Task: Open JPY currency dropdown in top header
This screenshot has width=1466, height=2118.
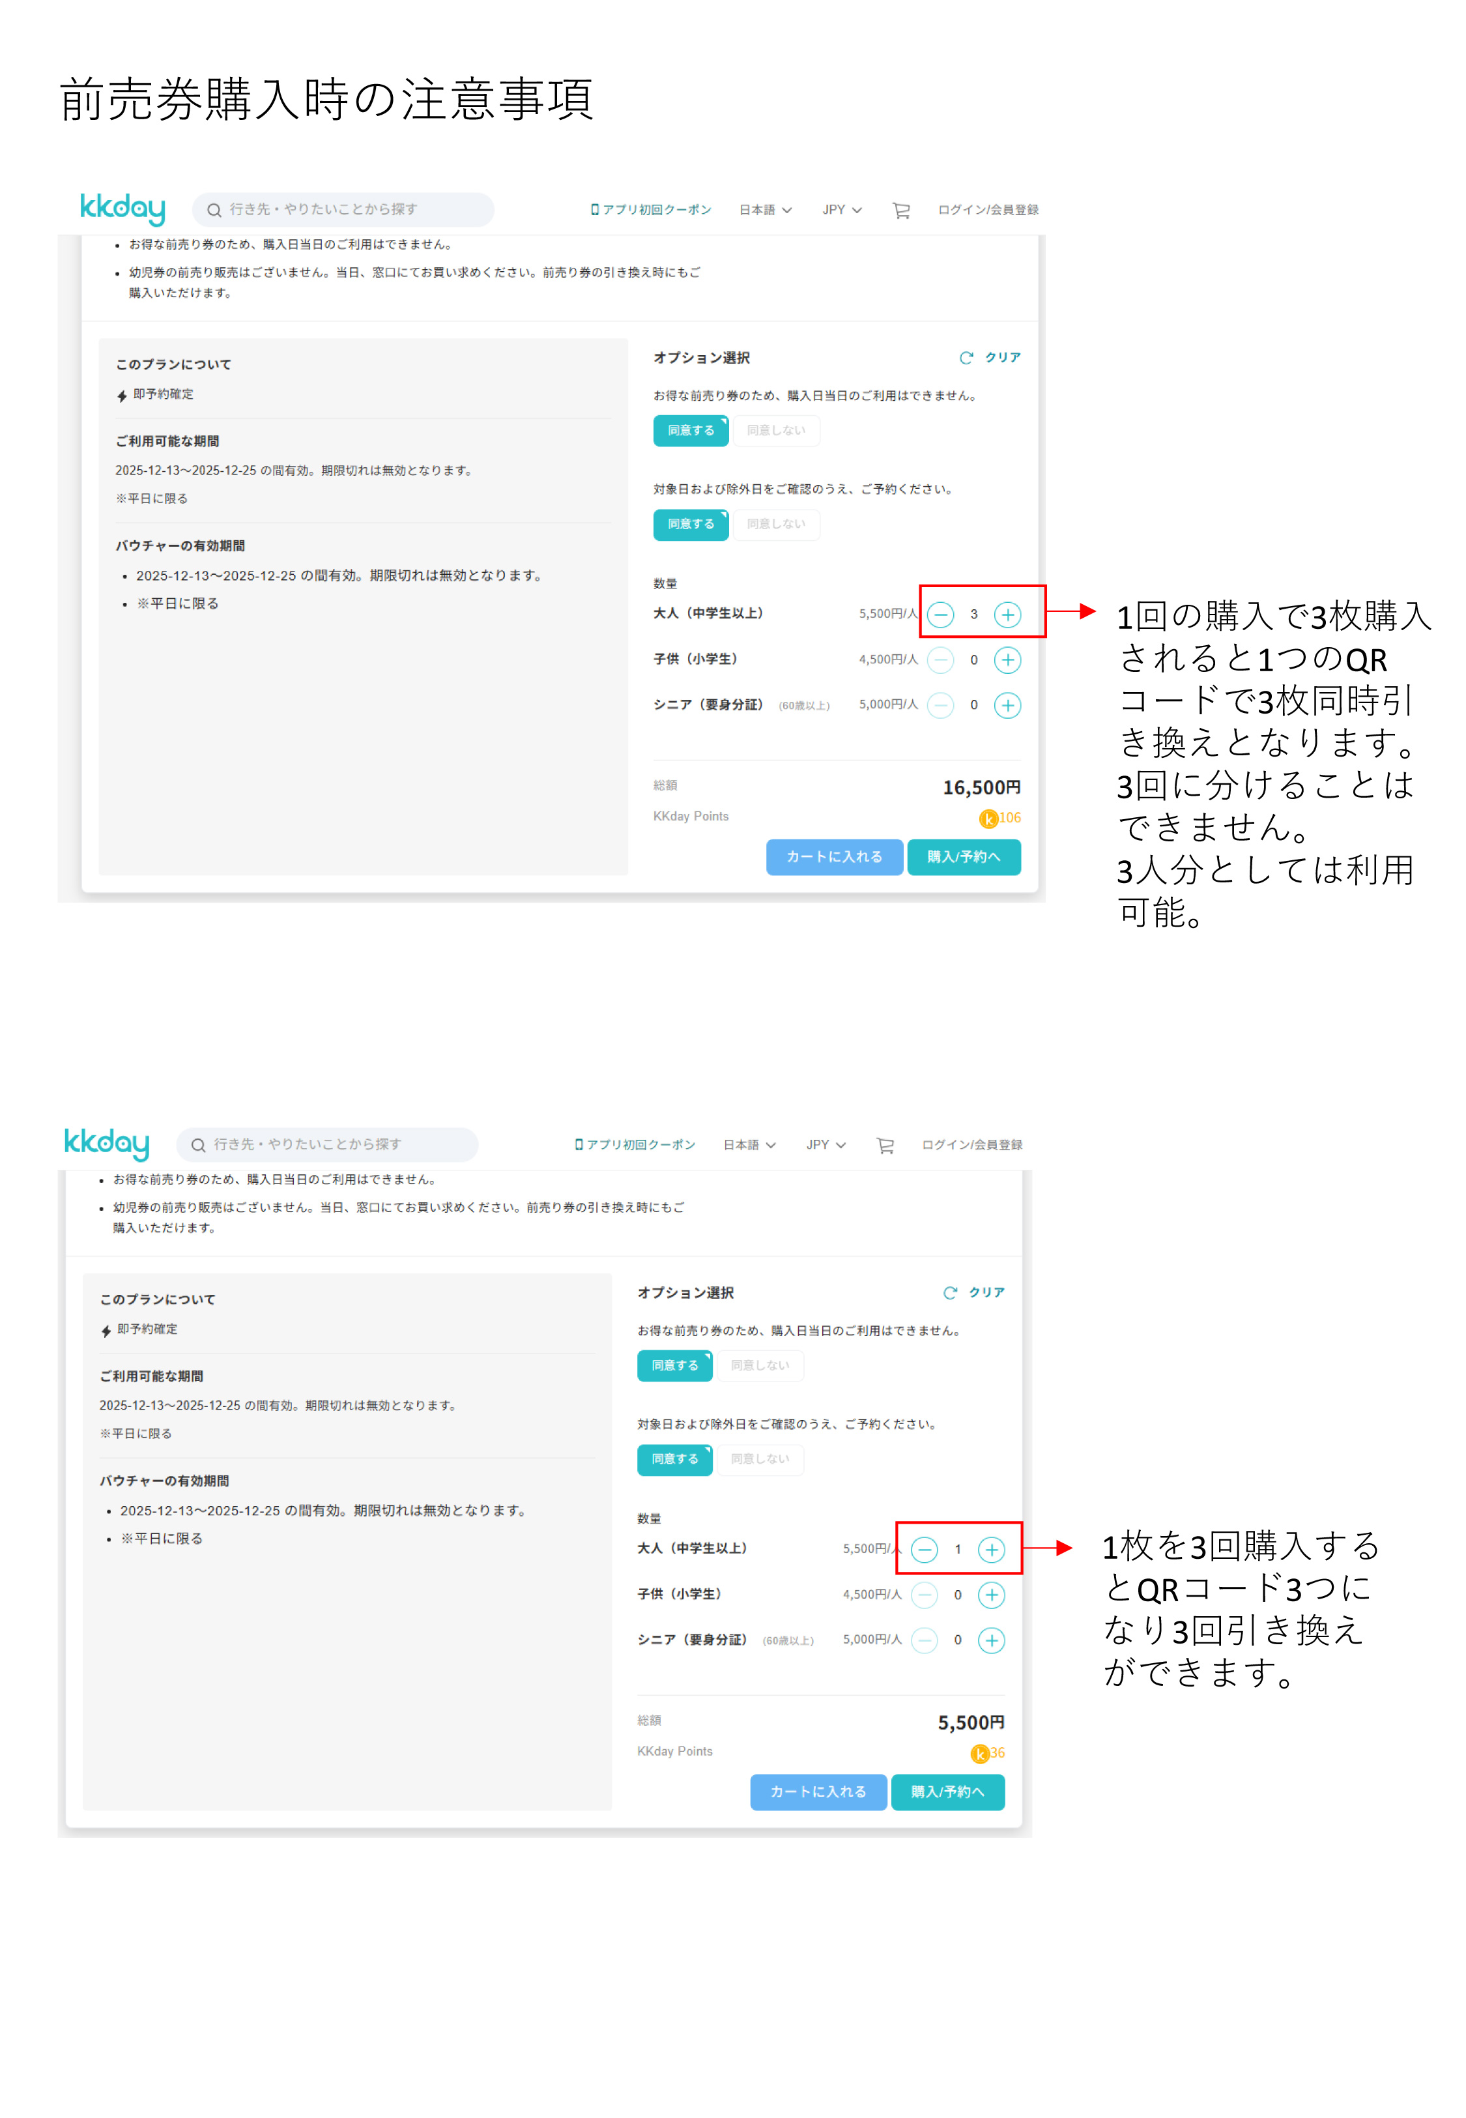Action: coord(841,210)
